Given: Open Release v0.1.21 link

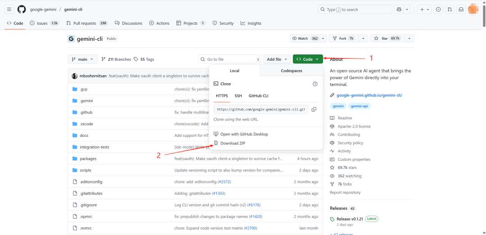Looking at the screenshot, I should point(350,219).
